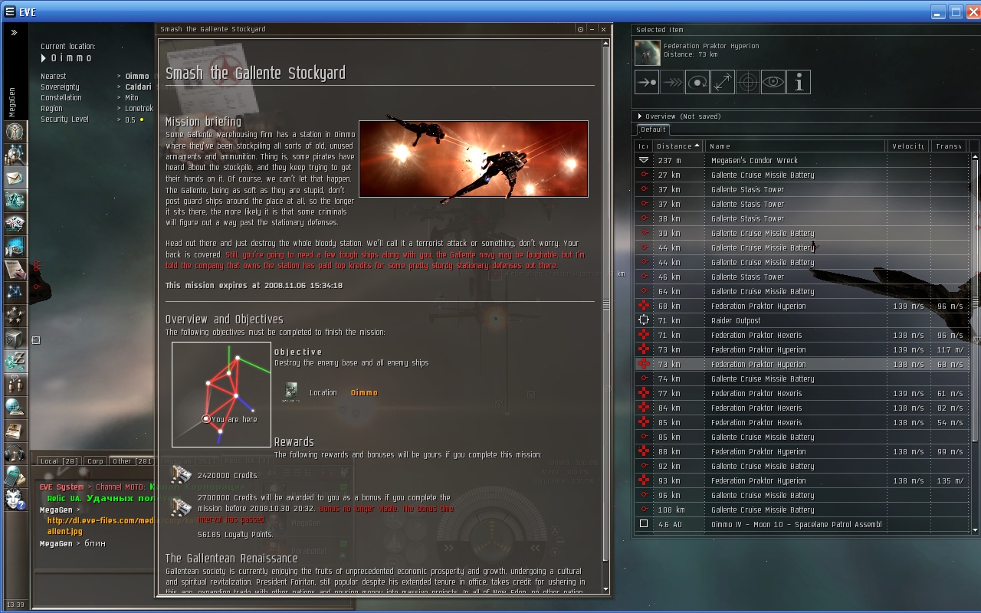Open the star map icon in the Neocom
Viewport: 981px width, 613px height.
tap(15, 292)
